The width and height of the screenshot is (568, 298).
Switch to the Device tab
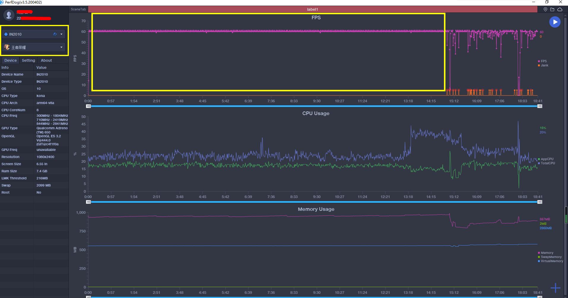pos(10,60)
